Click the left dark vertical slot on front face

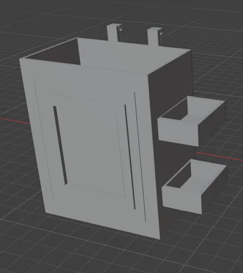(x=60, y=145)
